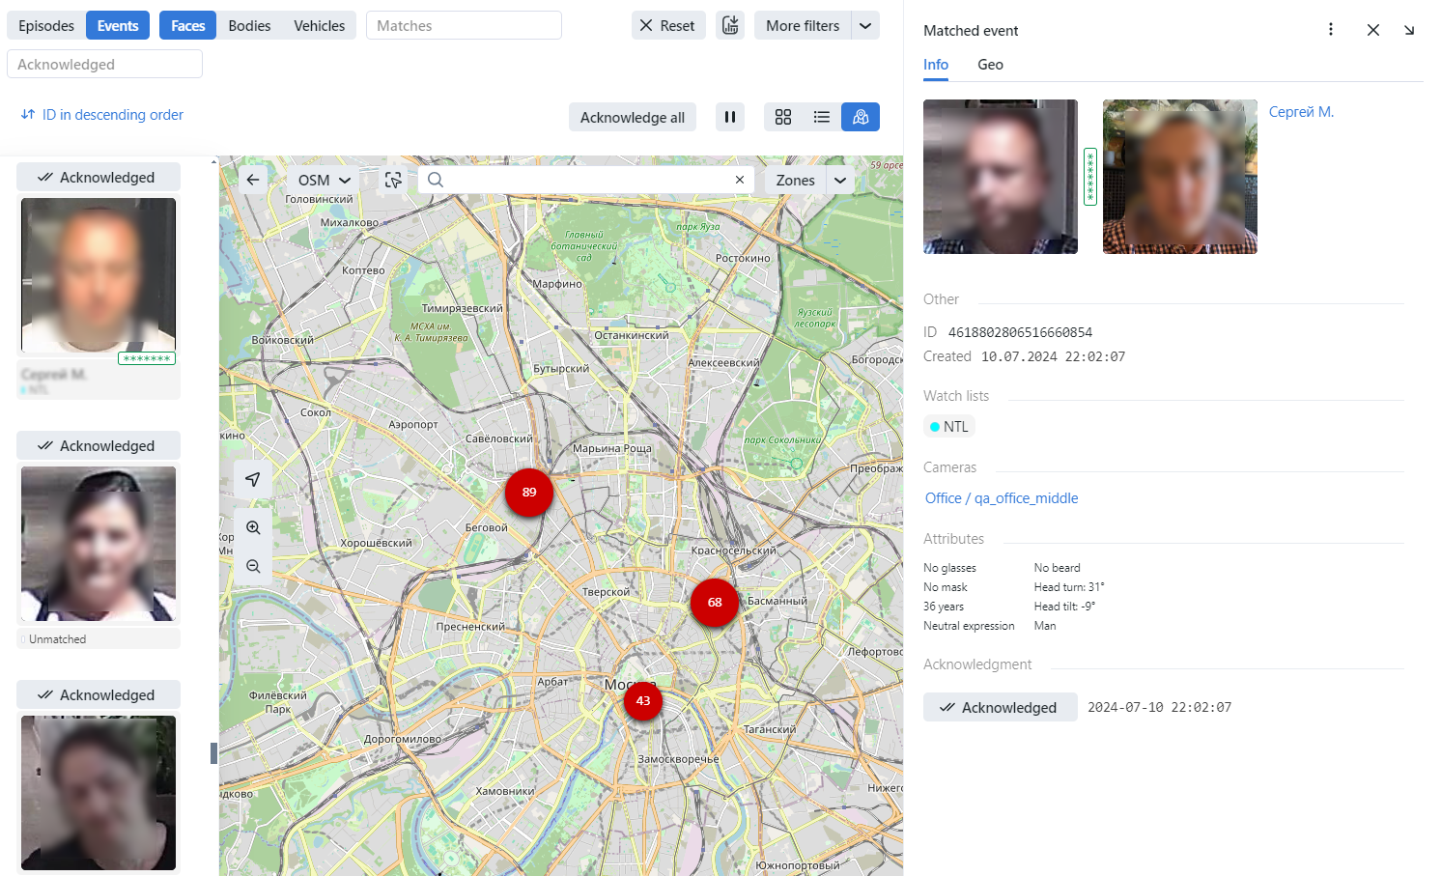
Task: Open the 43 events map cluster
Action: pos(643,701)
